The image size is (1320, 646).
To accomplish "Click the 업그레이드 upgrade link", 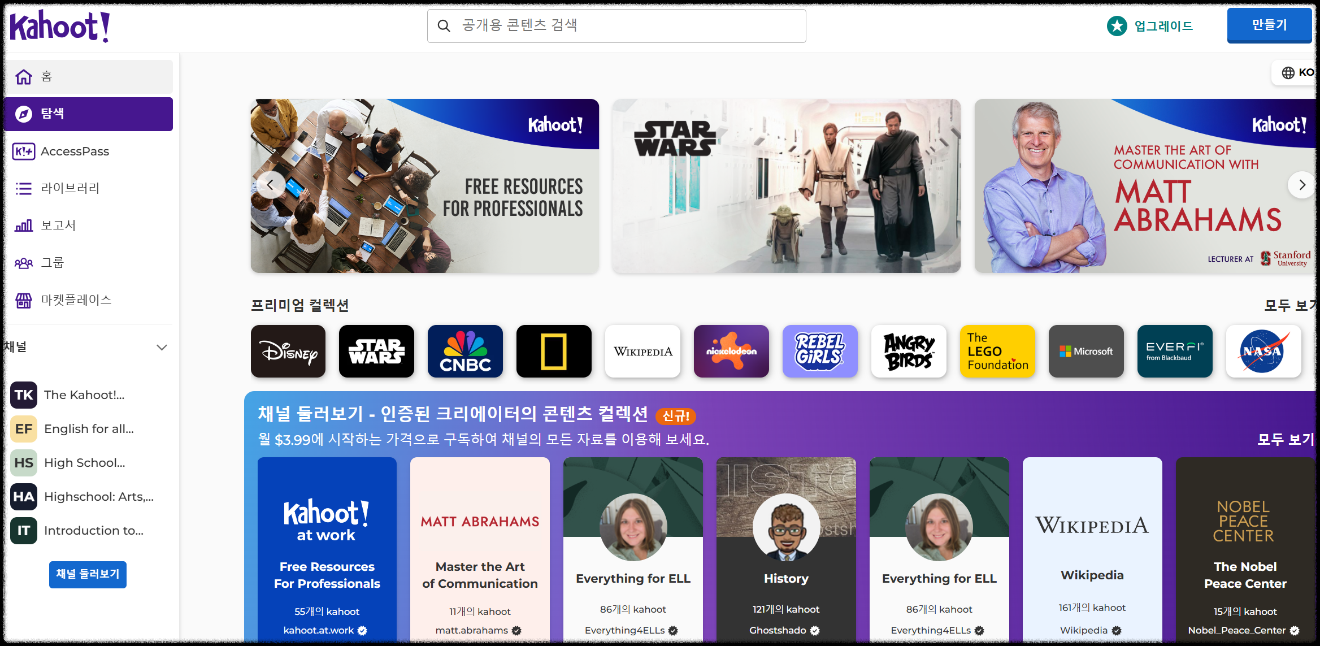I will click(1150, 26).
